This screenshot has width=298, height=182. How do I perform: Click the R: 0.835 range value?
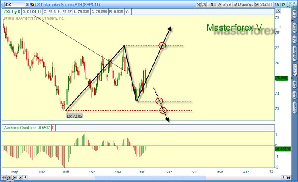coord(116,12)
